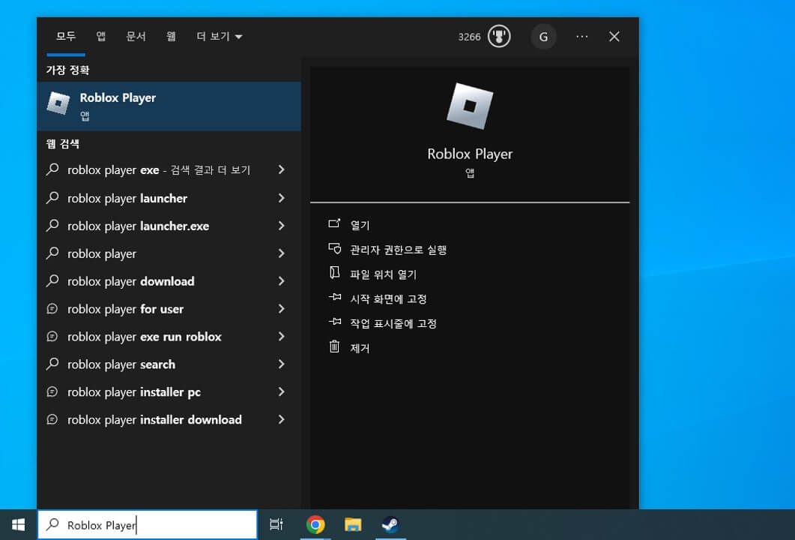
Task: Click search icon beside plain roblox player
Action: click(52, 253)
